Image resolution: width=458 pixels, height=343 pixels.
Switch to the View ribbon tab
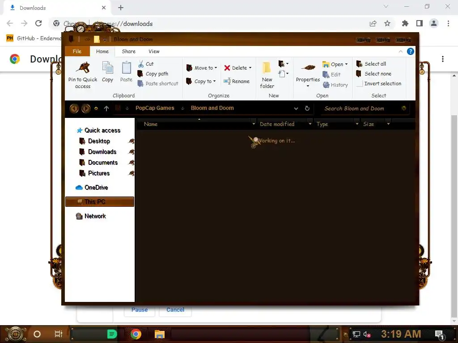point(154,51)
